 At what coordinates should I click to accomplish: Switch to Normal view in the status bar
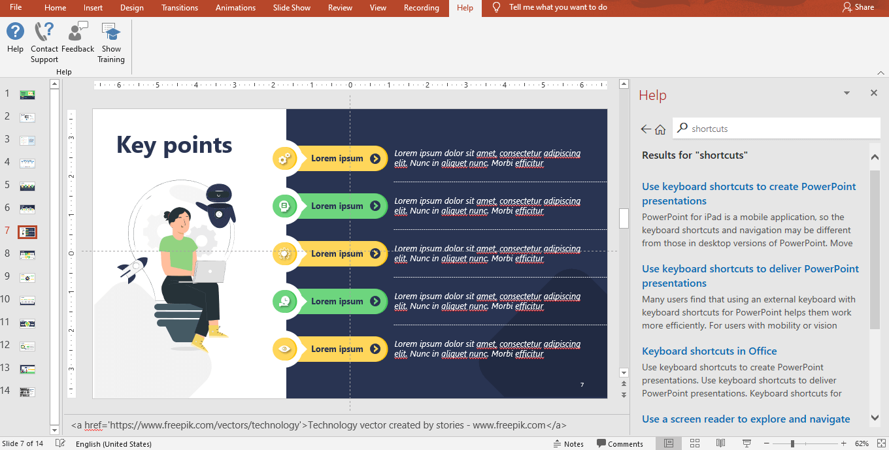[669, 443]
